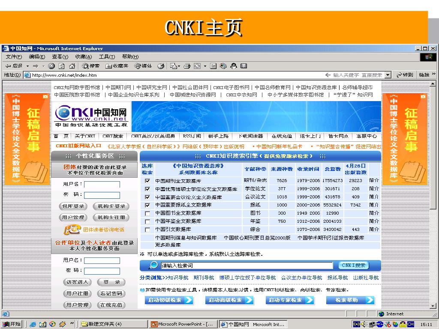Open the Back button history dropdown arrow
This screenshot has height=329, width=439.
(27, 66)
